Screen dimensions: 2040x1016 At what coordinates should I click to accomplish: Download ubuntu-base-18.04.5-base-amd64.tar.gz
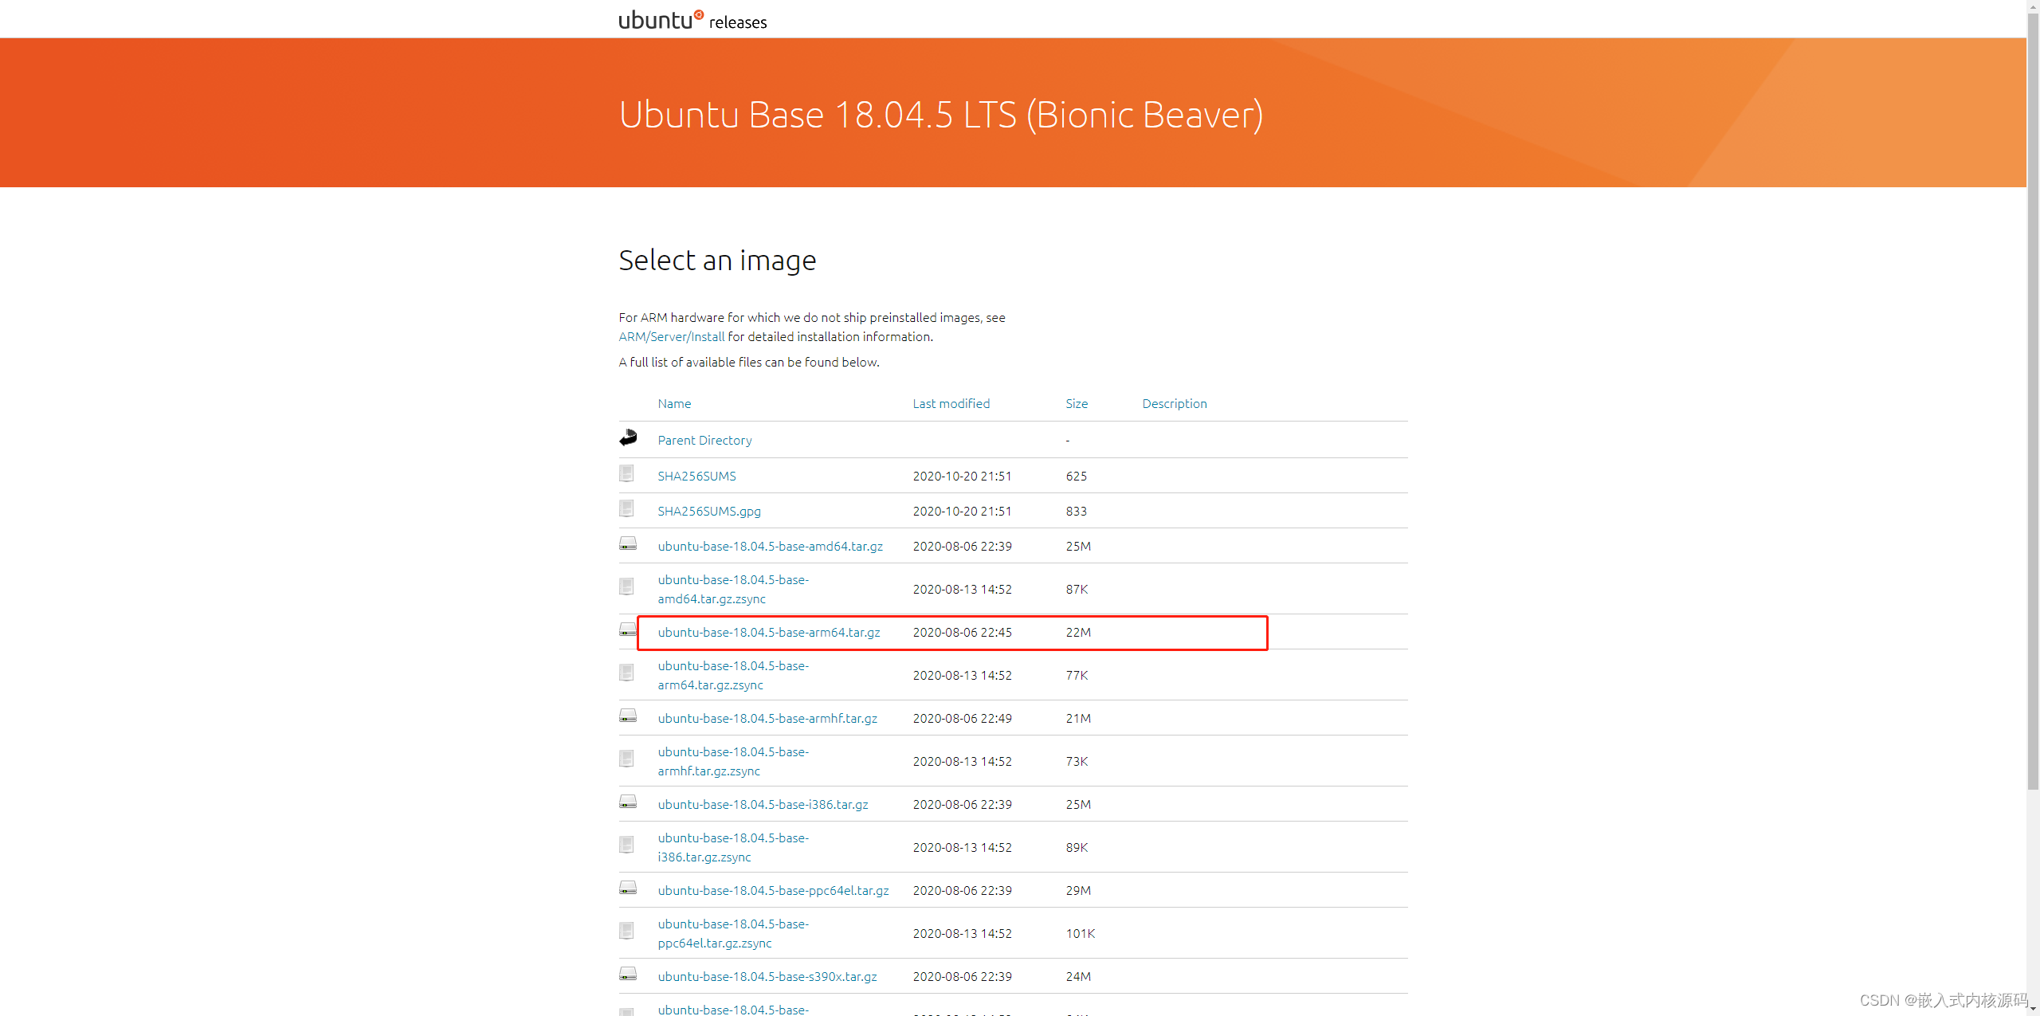771,546
